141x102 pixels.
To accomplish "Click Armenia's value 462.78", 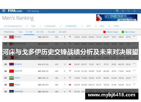I will pyautogui.click(x=121, y=65).
